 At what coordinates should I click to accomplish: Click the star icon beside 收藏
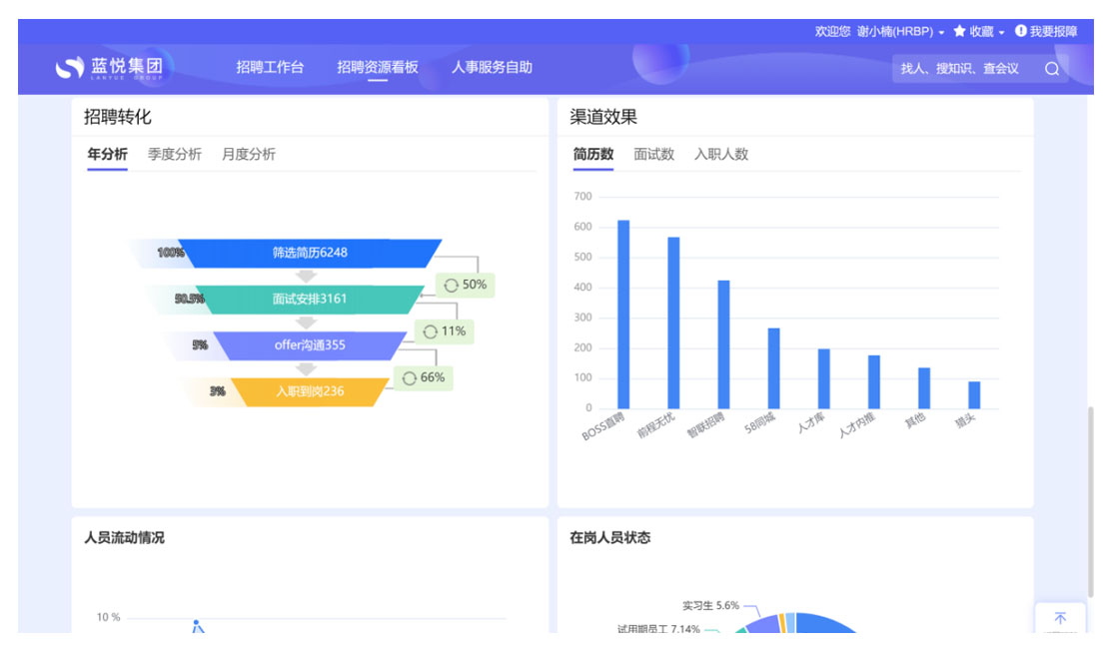point(959,31)
